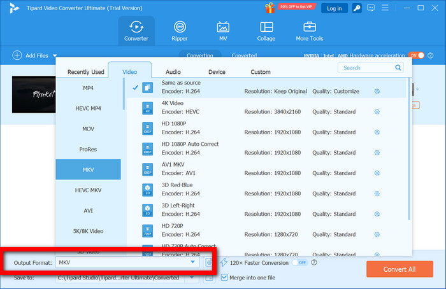Click the key register icon
446x289 pixels.
[x=357, y=8]
